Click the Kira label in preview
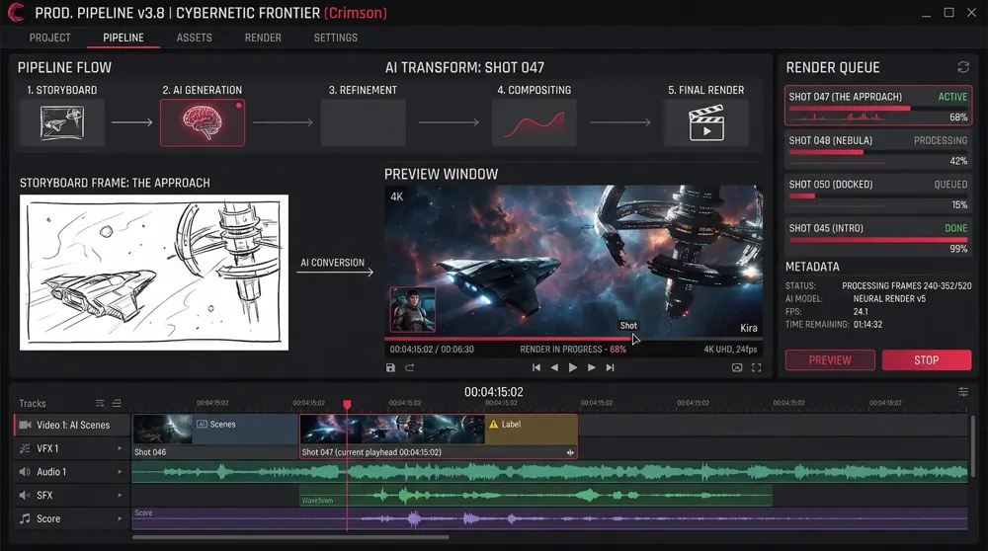The width and height of the screenshot is (988, 551). point(749,328)
